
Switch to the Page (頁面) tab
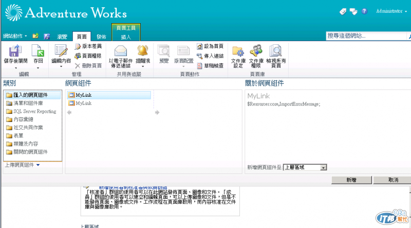click(x=82, y=37)
